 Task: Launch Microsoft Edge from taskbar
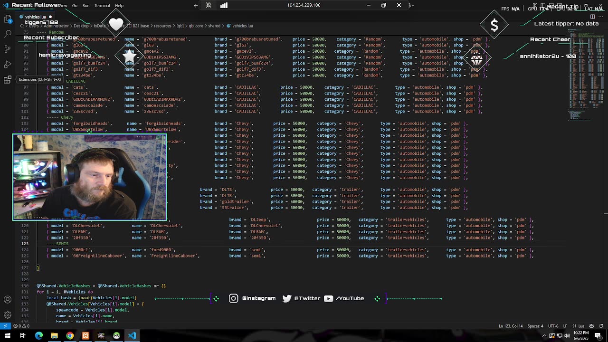[39, 336]
